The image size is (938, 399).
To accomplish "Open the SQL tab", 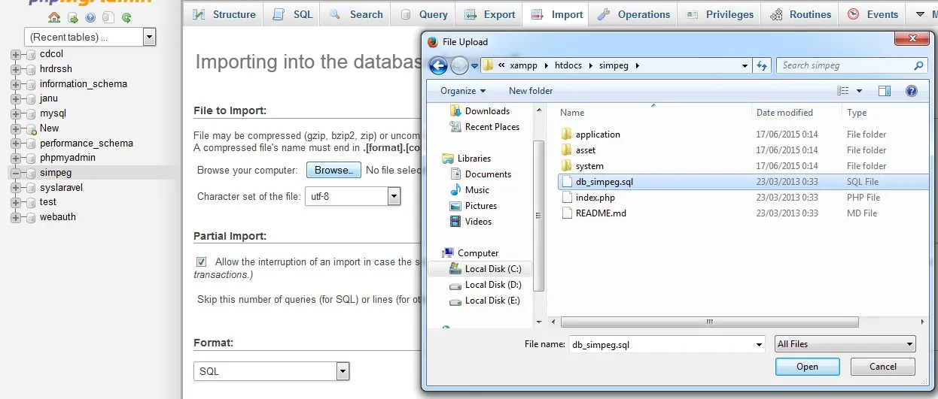I will coord(293,14).
